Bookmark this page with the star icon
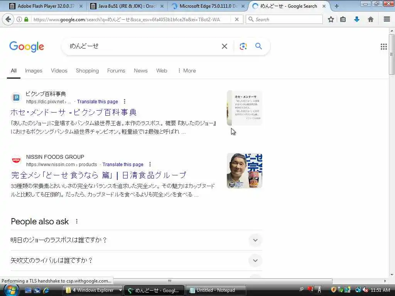395x296 pixels. click(331, 19)
